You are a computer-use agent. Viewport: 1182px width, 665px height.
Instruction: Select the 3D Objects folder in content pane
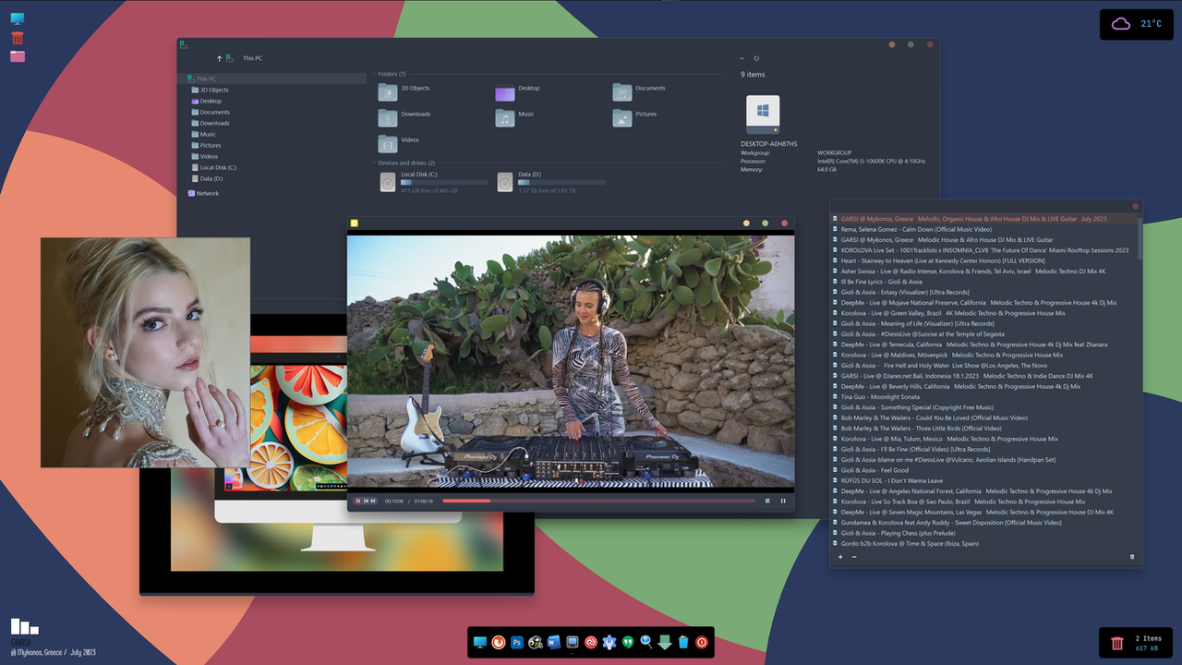pyautogui.click(x=404, y=91)
